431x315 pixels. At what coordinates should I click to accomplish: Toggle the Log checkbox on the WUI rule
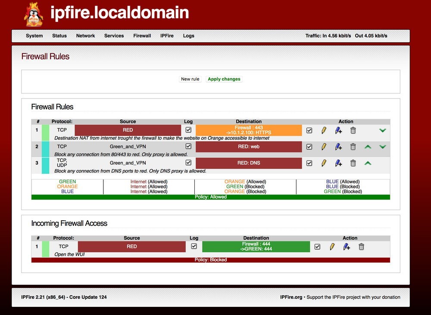(194, 246)
